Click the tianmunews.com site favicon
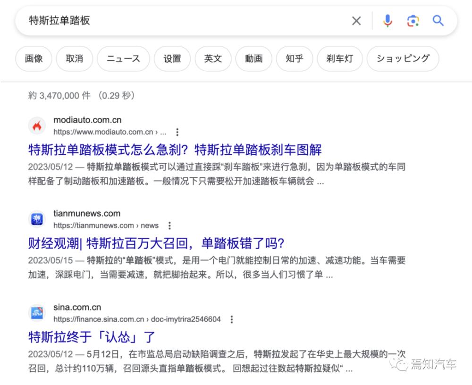 (37, 219)
